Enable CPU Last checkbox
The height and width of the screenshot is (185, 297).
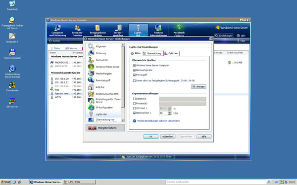click(134, 109)
